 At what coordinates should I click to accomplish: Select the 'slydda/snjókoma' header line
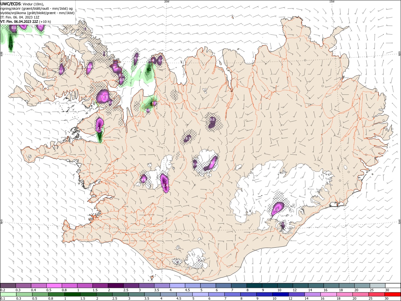[38, 13]
